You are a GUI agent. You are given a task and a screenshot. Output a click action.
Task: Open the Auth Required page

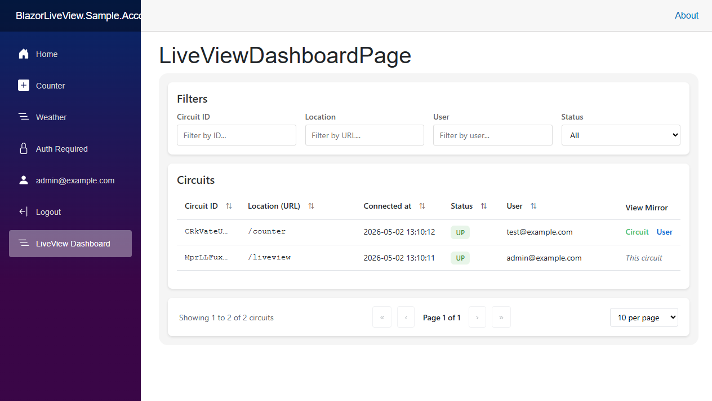tap(70, 149)
